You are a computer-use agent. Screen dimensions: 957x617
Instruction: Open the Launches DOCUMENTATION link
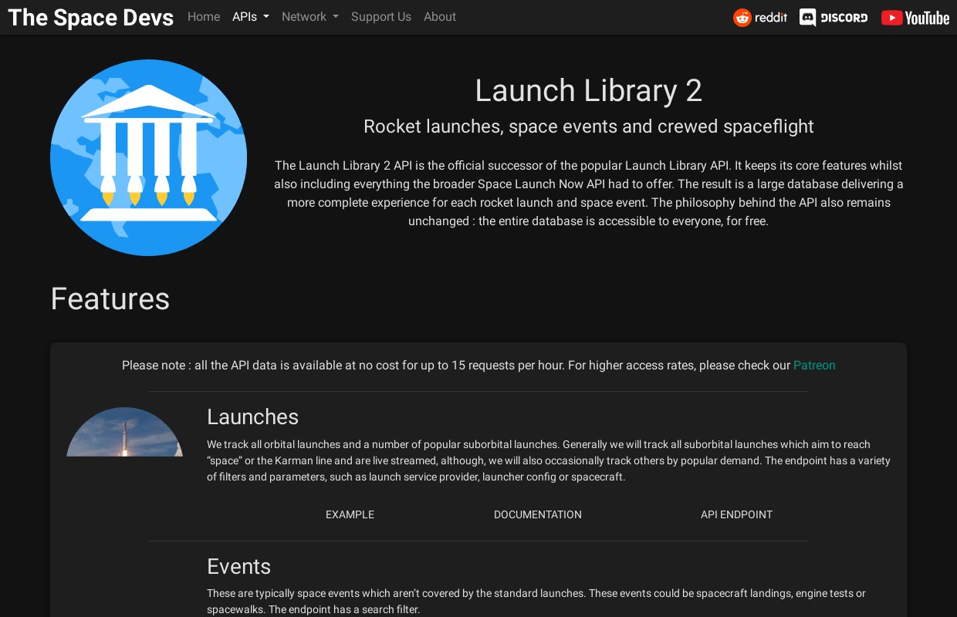pos(538,514)
